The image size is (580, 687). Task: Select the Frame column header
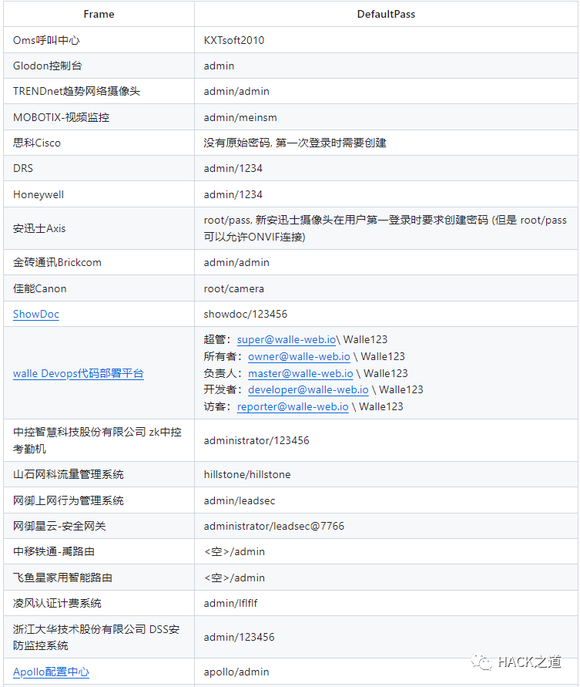click(99, 14)
